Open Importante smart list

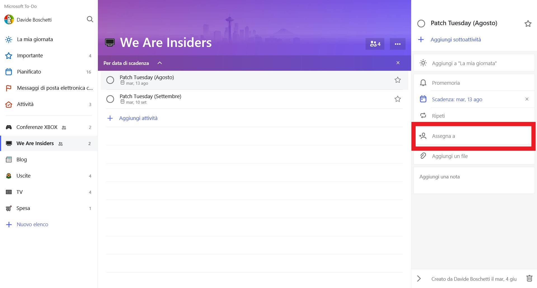click(x=49, y=56)
